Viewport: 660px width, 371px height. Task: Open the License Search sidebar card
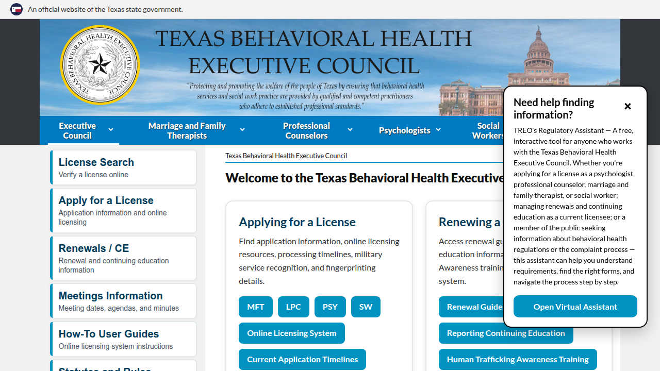[123, 167]
